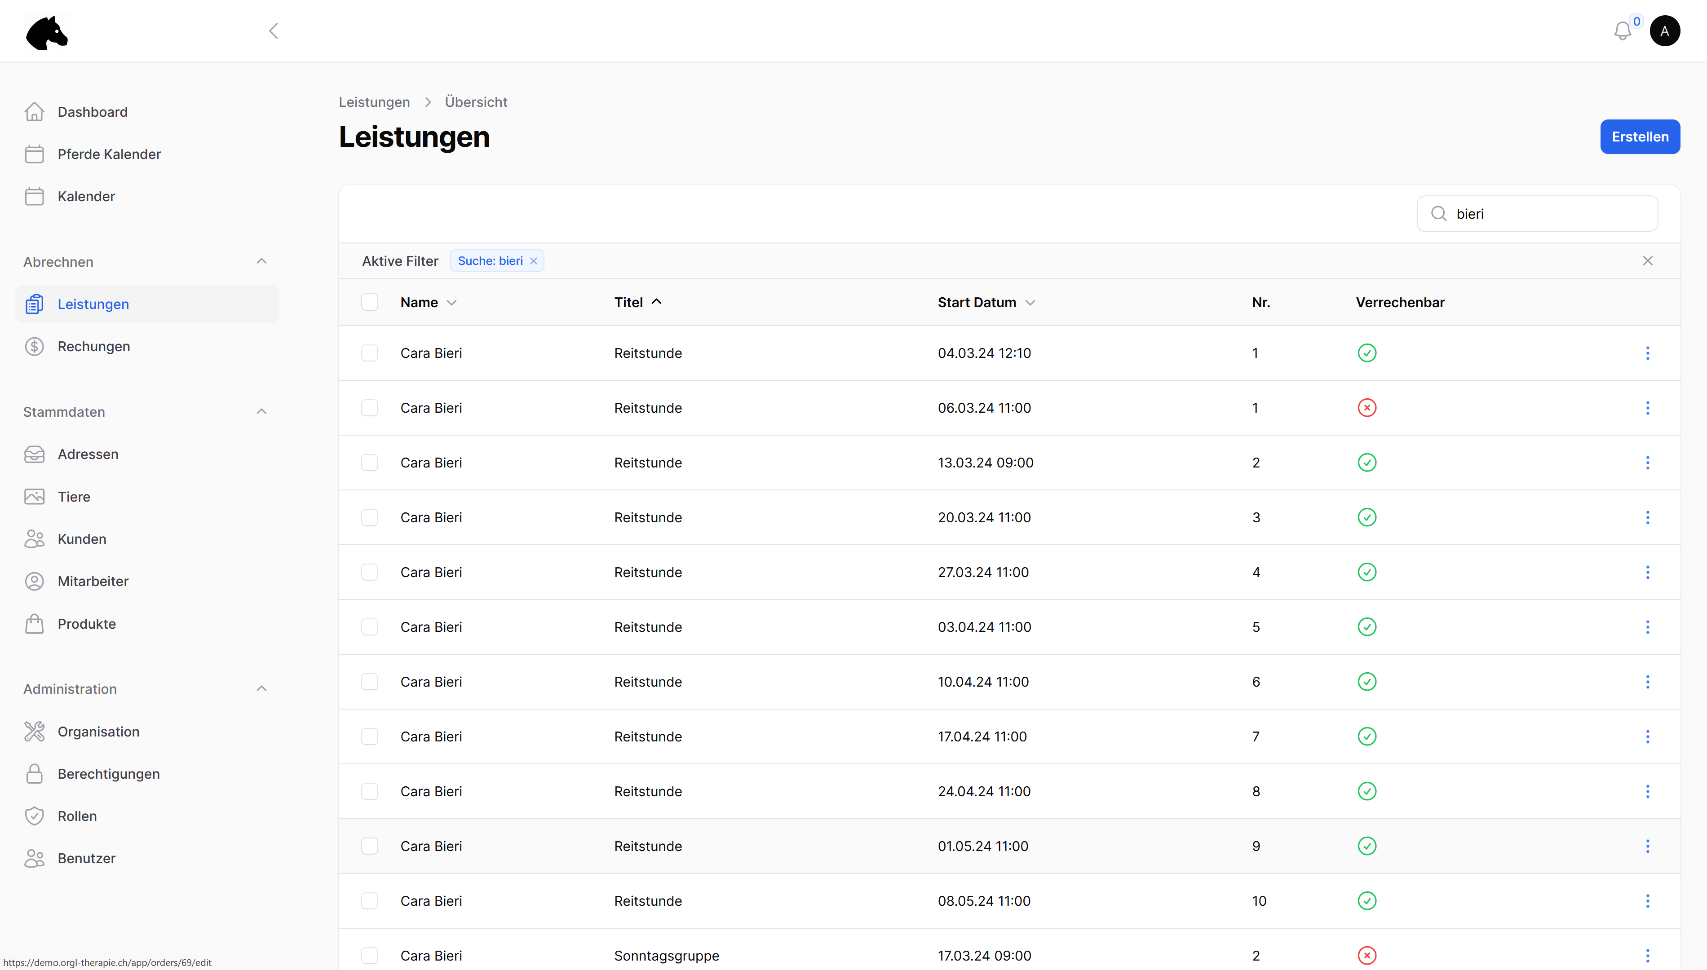Open user avatar menu A
The height and width of the screenshot is (970, 1707).
(1664, 31)
